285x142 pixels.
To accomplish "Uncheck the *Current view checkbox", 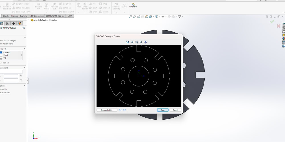I will tap(1, 52).
